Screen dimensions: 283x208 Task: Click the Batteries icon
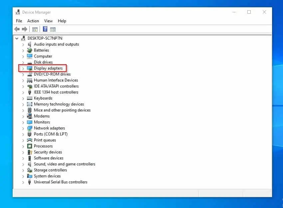30,50
